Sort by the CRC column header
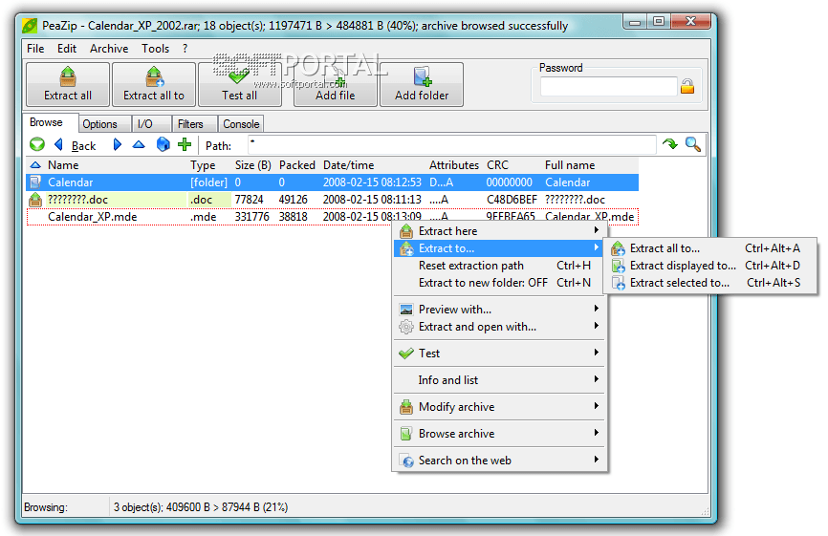The height and width of the screenshot is (536, 828). point(497,165)
